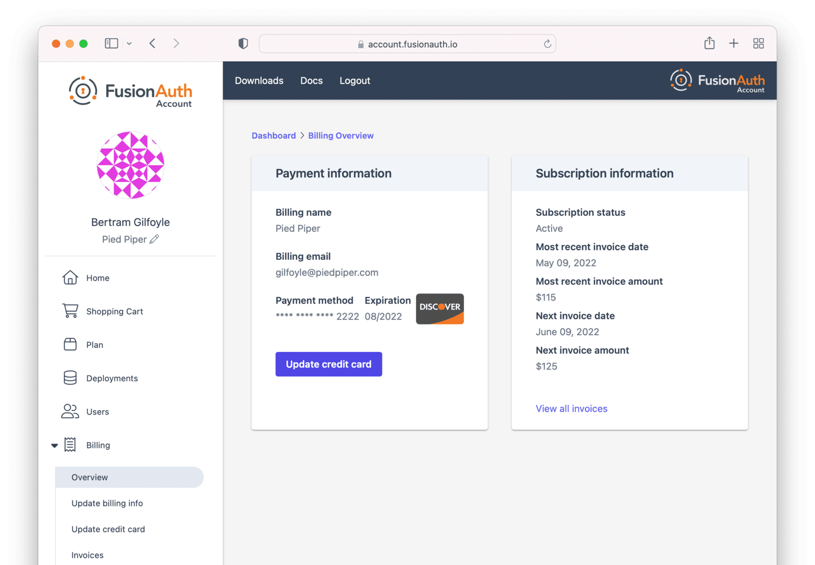Click the Billing receipt icon
Viewport: 815px width, 565px height.
pyautogui.click(x=70, y=445)
